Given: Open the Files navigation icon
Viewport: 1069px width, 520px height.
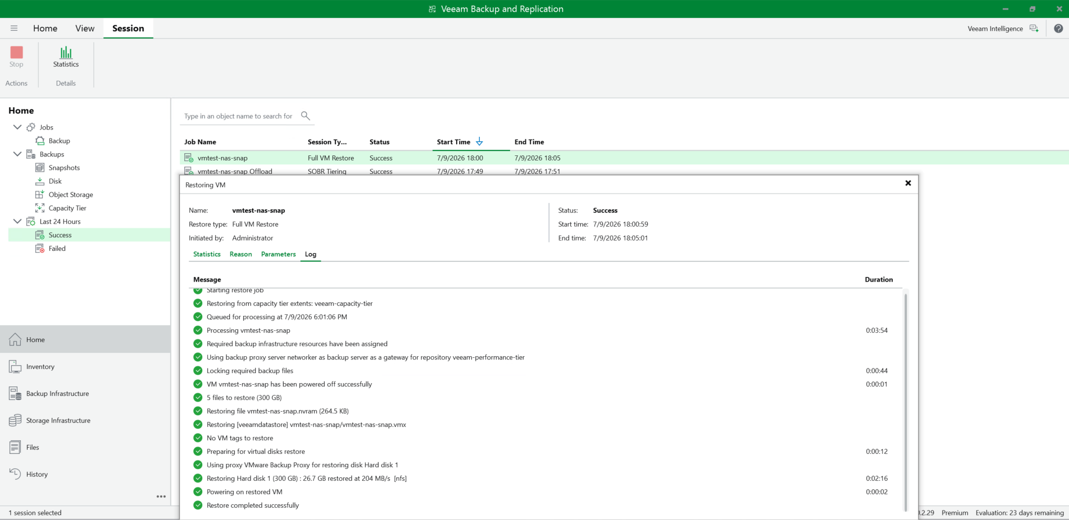Looking at the screenshot, I should [x=15, y=447].
